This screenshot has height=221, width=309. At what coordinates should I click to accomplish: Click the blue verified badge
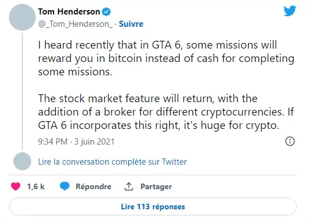107,12
